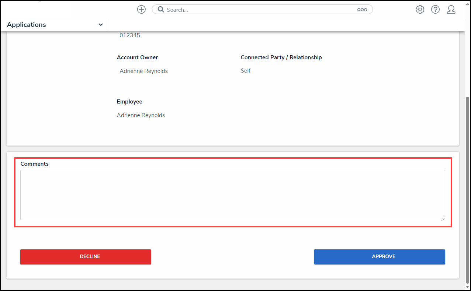Click the plus icon to create new
This screenshot has height=291, width=471.
pyautogui.click(x=141, y=10)
